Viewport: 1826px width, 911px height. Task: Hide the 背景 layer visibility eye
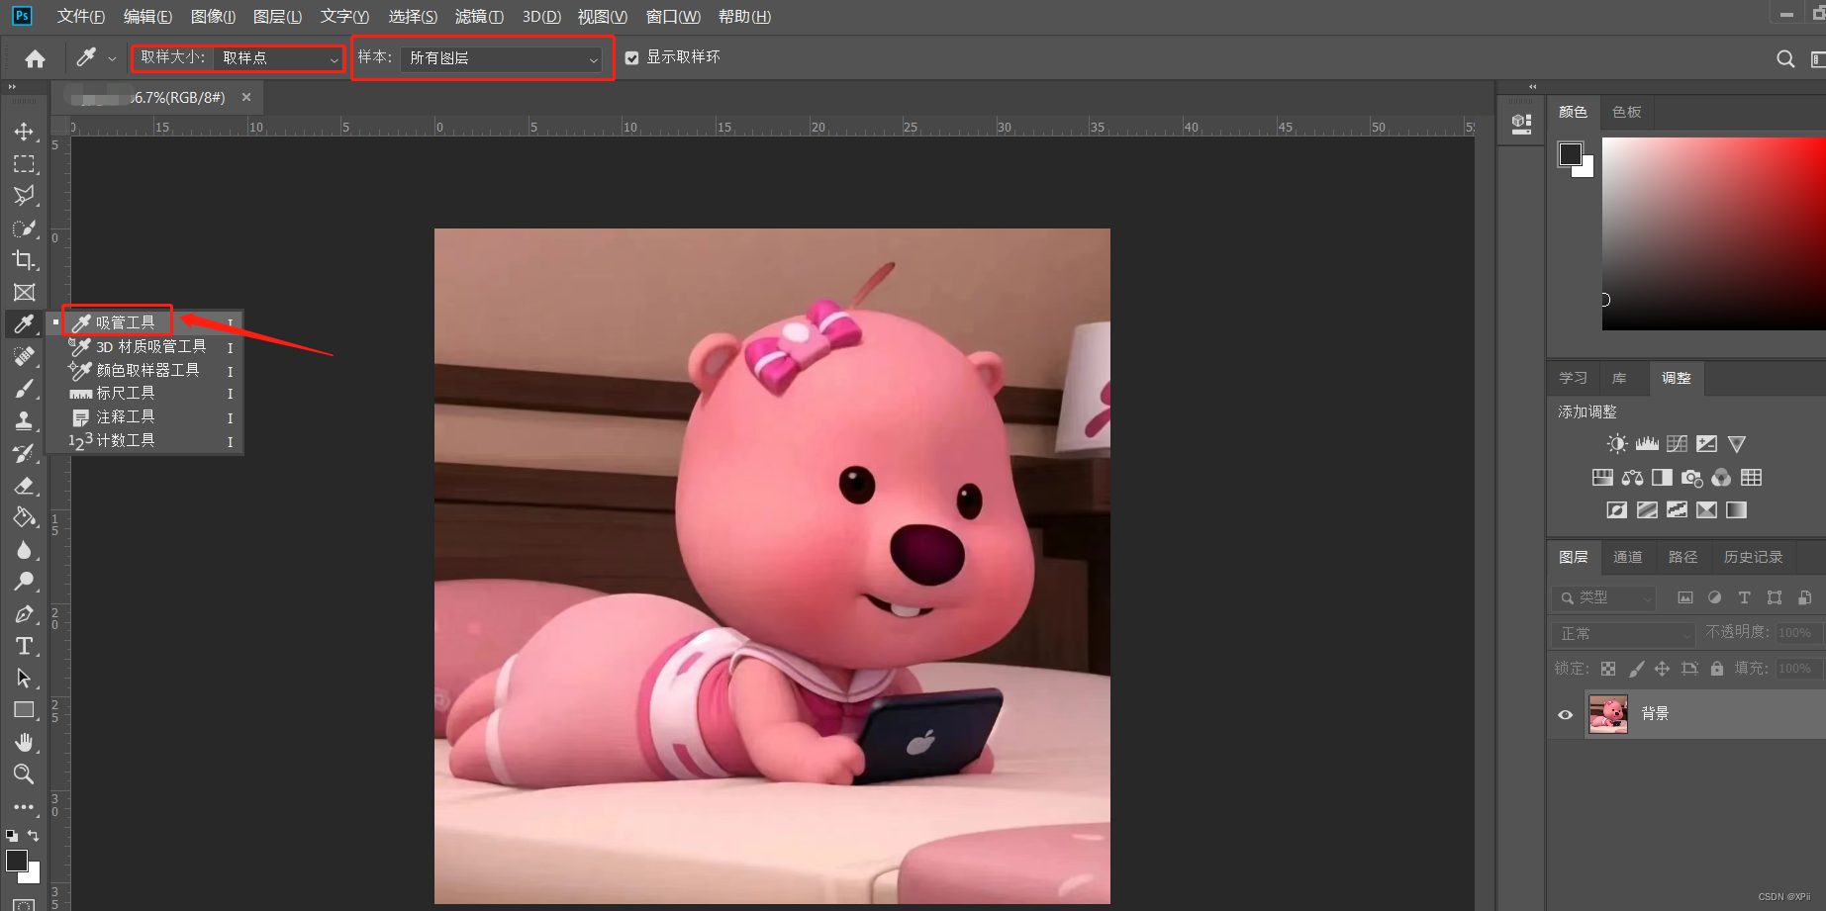click(1565, 714)
